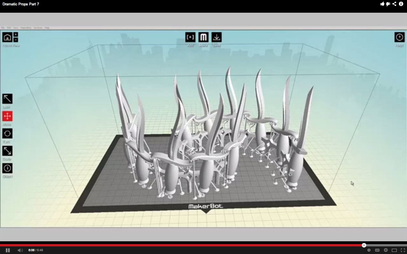Open the Services menu
The width and height of the screenshot is (407, 254).
38,28
